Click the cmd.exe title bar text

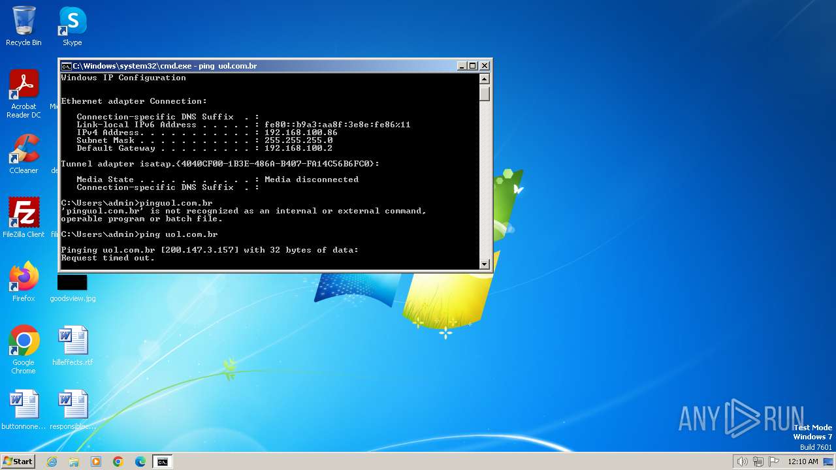165,66
